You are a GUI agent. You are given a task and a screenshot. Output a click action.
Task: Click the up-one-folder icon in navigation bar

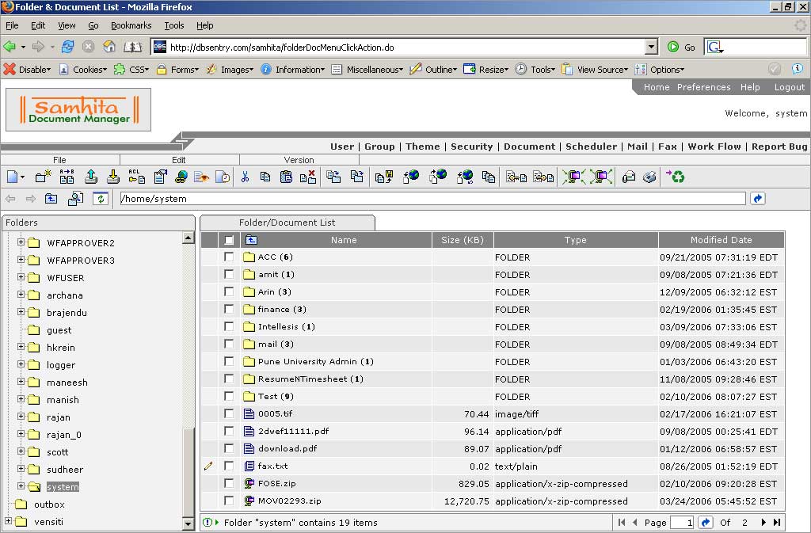[51, 199]
